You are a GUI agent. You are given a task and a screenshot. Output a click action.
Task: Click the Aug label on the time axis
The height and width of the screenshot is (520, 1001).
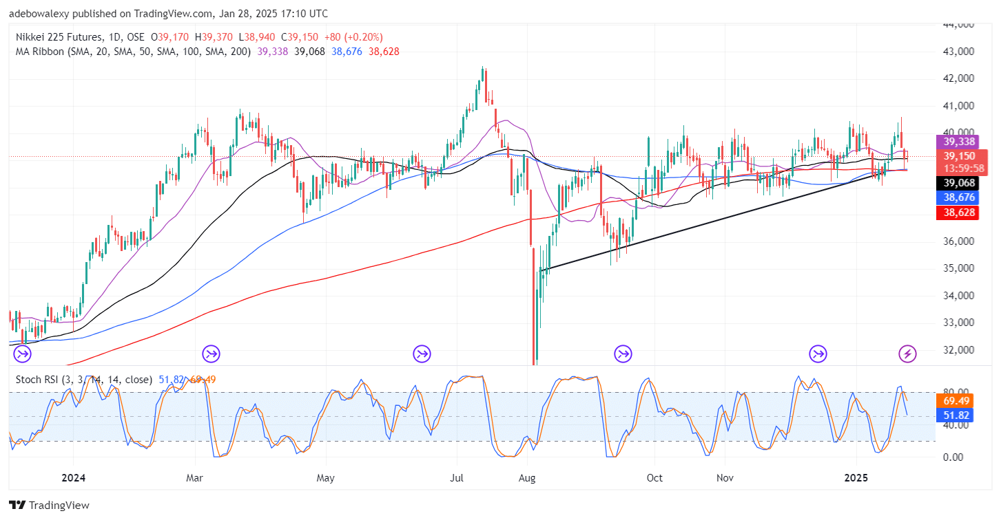point(527,477)
